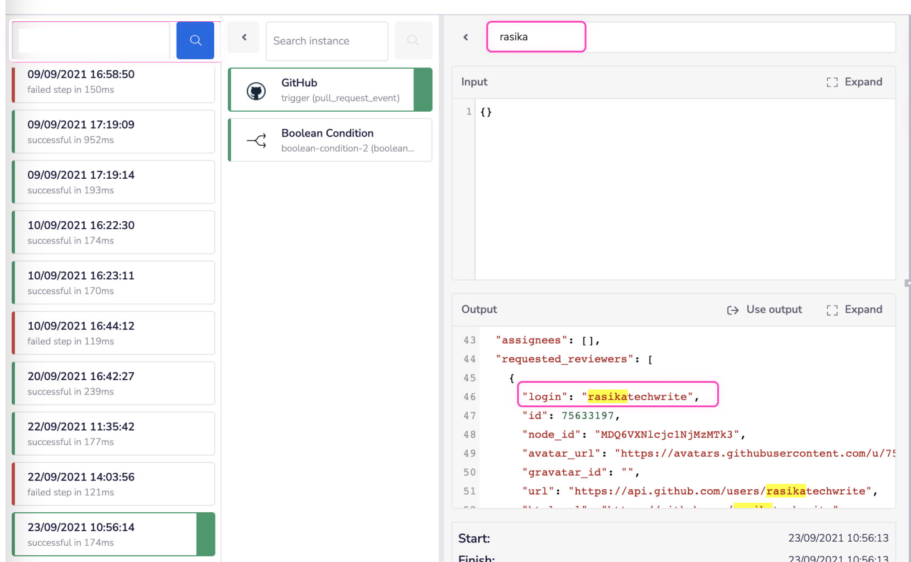Click the Use output arrow icon

pos(734,310)
